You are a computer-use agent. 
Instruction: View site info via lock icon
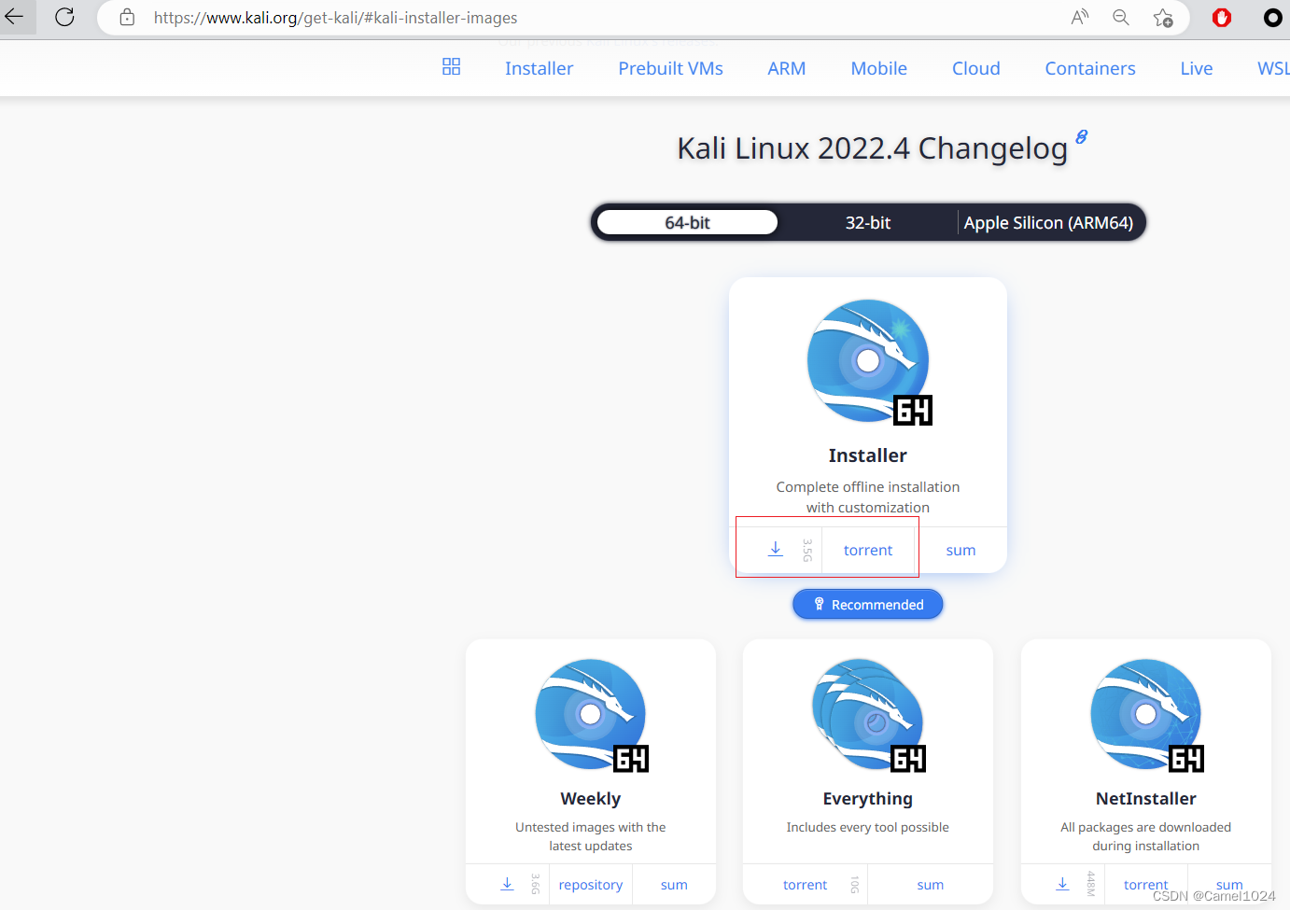pyautogui.click(x=127, y=18)
